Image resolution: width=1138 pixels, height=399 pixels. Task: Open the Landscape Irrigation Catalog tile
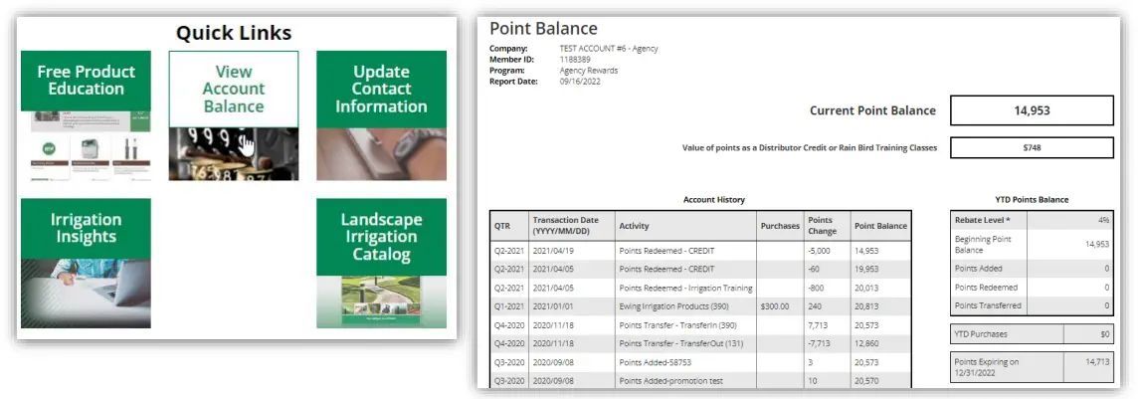(x=381, y=264)
